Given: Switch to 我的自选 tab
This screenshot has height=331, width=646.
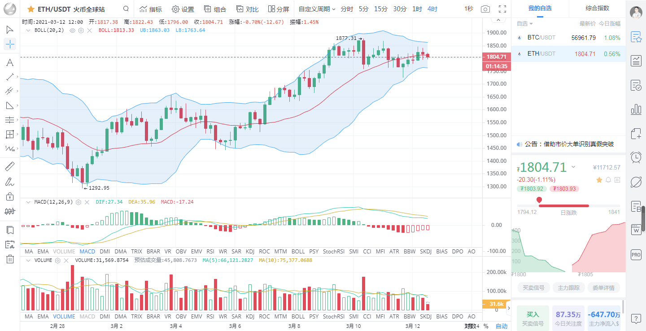Looking at the screenshot, I should tap(540, 8).
